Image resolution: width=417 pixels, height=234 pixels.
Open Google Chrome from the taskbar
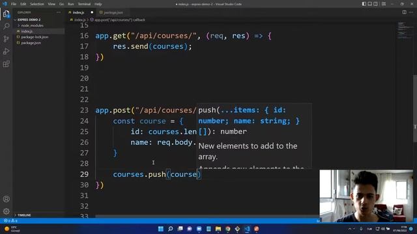[228, 229]
